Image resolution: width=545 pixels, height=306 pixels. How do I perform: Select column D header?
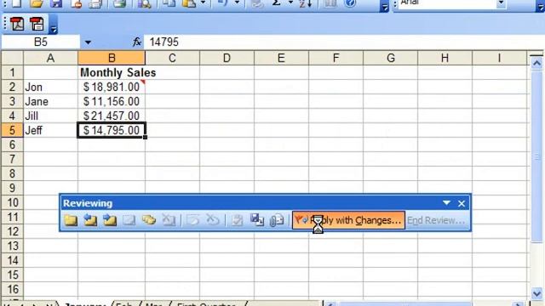click(x=227, y=58)
